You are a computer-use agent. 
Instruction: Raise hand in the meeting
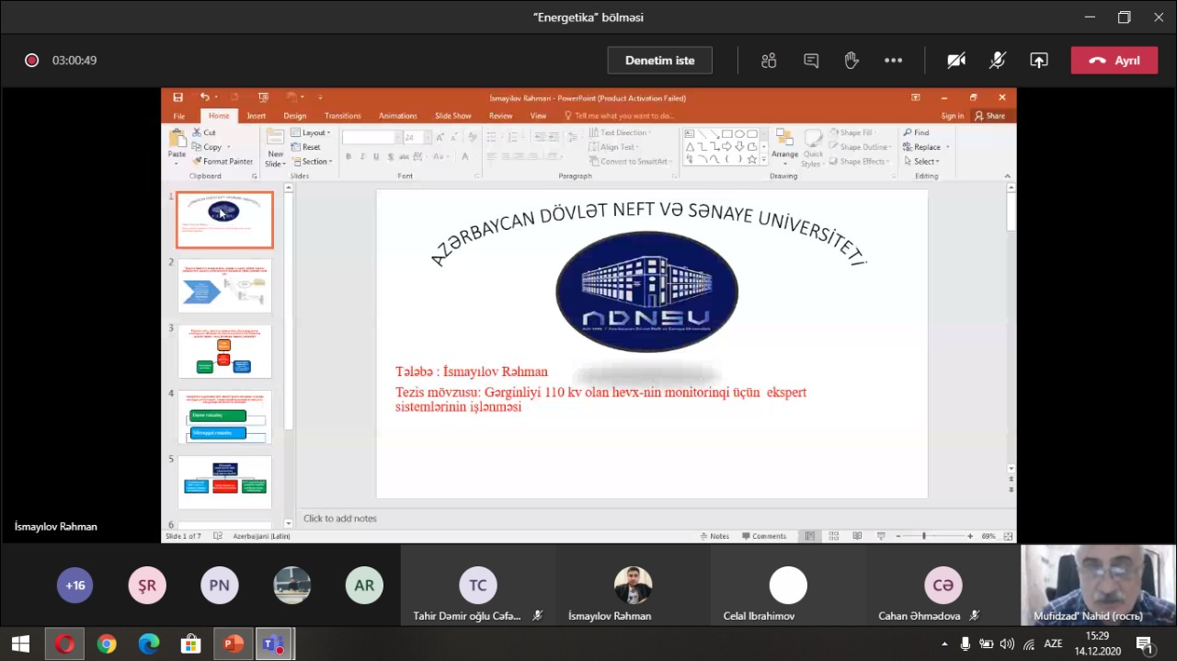[851, 61]
